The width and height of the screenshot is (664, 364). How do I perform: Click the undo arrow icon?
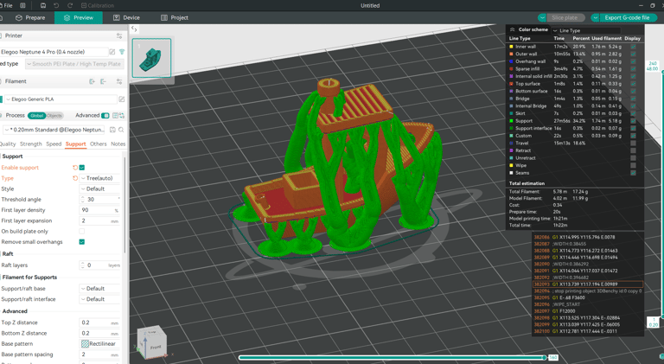point(56,5)
